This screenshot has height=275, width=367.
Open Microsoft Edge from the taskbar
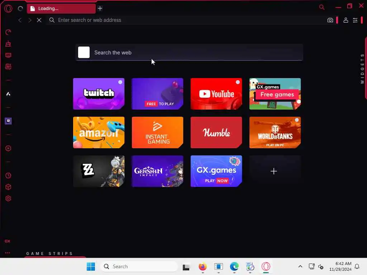234,266
